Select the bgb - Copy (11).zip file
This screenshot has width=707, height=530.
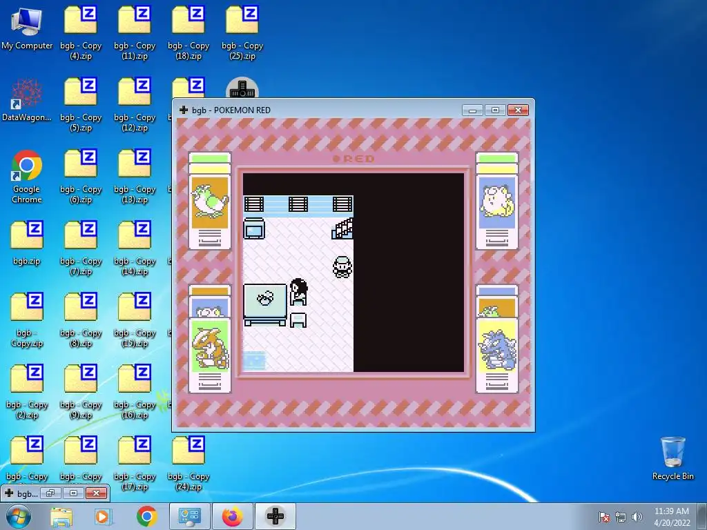click(135, 32)
